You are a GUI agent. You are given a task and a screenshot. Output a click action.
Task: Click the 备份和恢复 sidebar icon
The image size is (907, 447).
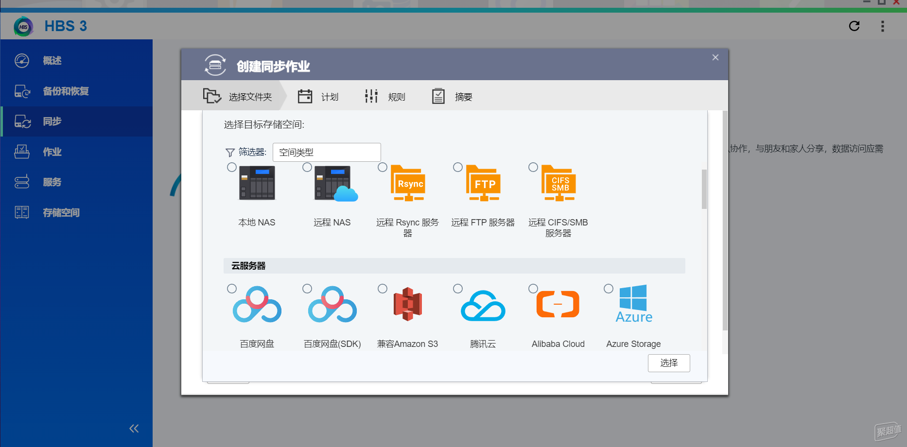[x=22, y=91]
